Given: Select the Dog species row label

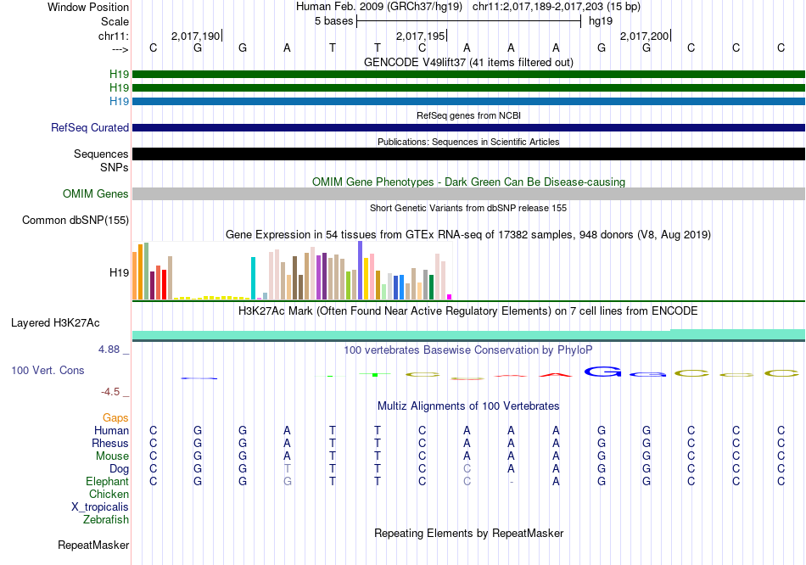Looking at the screenshot, I should pos(119,469).
